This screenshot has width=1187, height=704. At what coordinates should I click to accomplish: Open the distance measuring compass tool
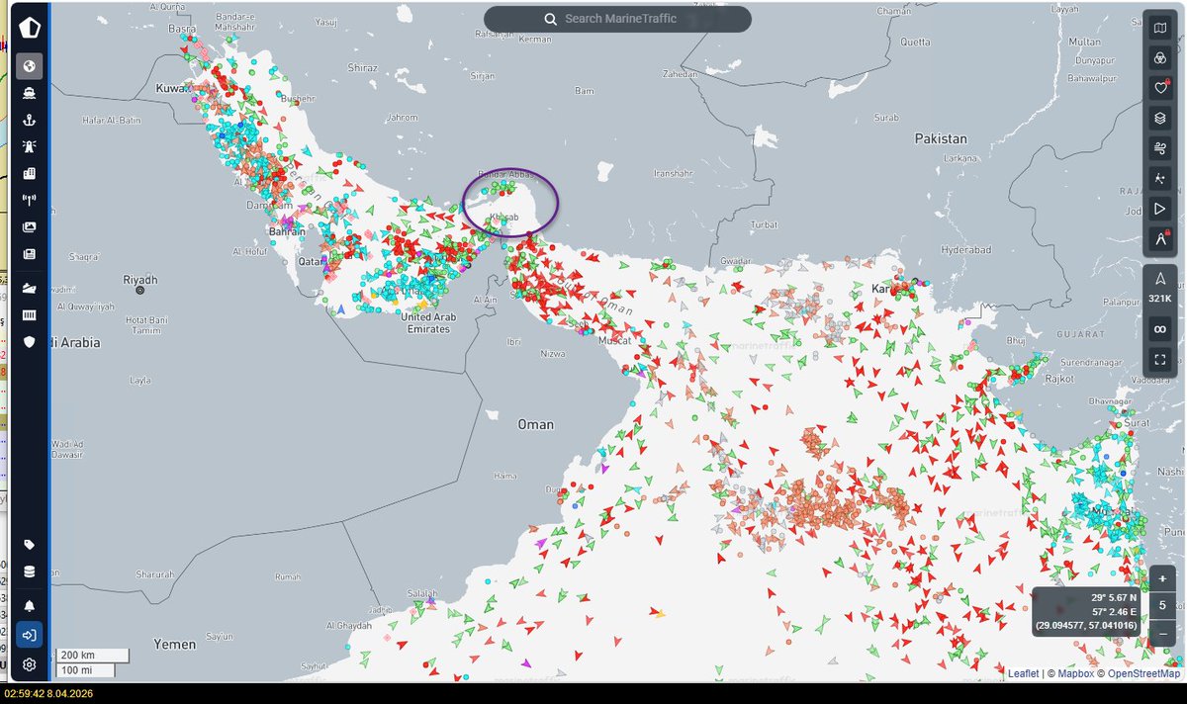pyautogui.click(x=1160, y=239)
